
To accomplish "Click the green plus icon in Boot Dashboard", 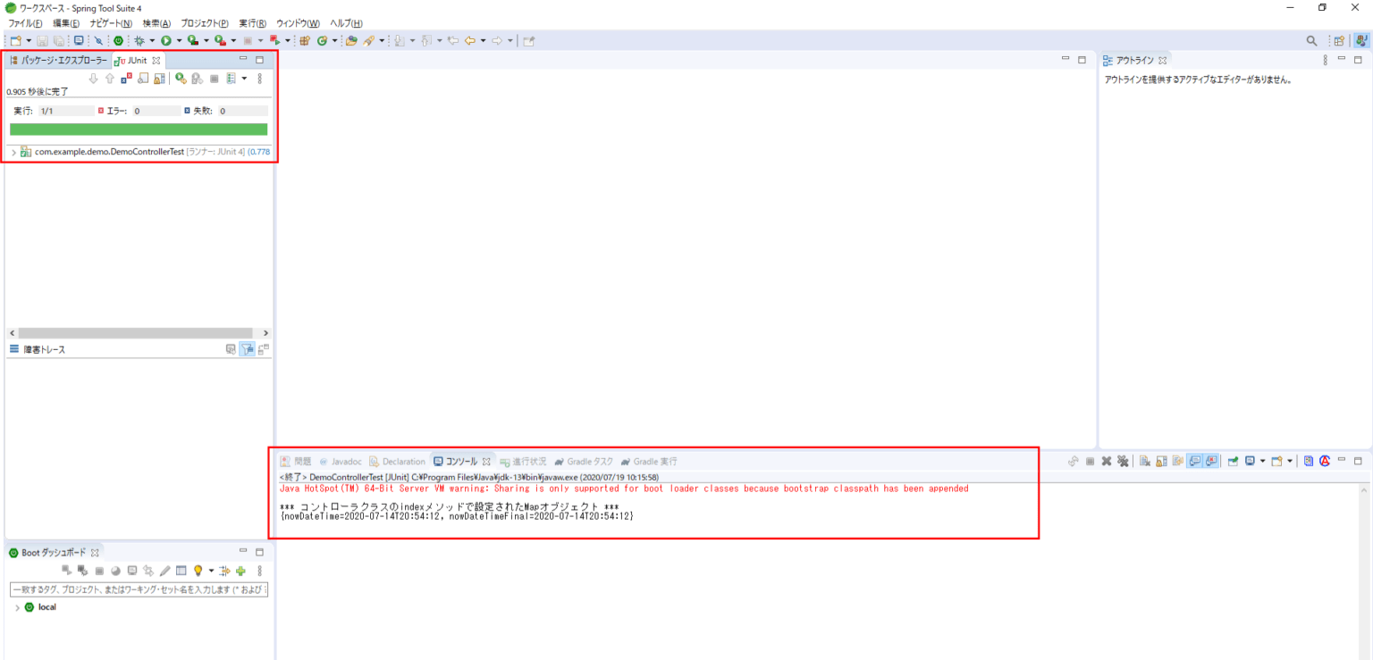I will 240,570.
